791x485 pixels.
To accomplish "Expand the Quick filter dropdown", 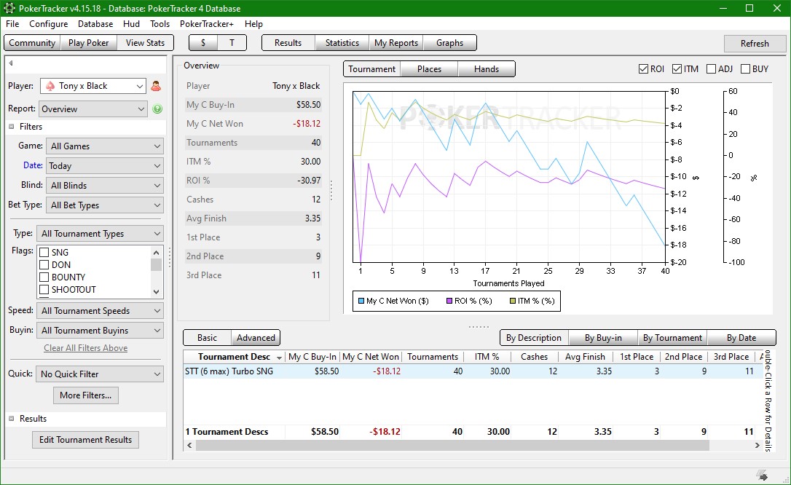I will (x=101, y=374).
